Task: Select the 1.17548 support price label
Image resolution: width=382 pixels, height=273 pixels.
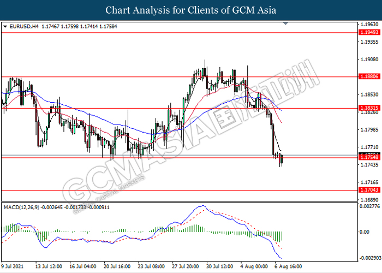Action: coord(369,157)
